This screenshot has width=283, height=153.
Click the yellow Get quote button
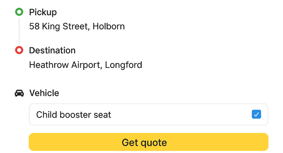[x=148, y=142]
